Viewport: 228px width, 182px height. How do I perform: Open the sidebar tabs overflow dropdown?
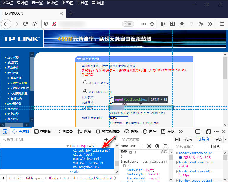coord(226,139)
